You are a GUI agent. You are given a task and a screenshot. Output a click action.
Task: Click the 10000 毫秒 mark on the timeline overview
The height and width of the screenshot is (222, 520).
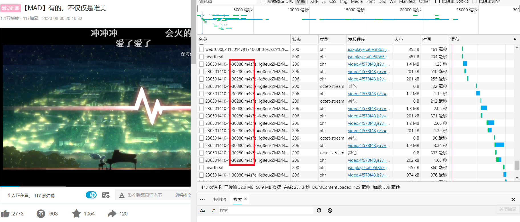coord(298,10)
